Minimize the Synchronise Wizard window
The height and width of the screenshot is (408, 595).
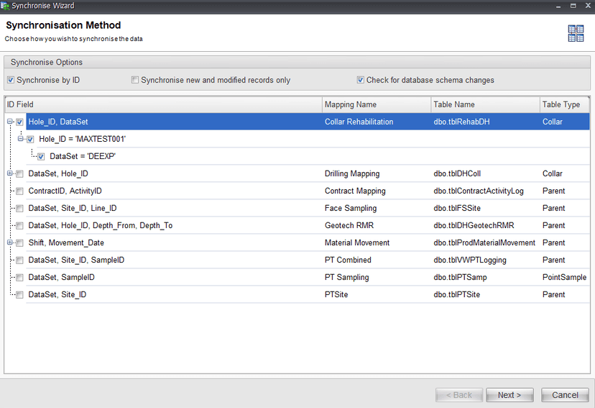click(x=558, y=6)
